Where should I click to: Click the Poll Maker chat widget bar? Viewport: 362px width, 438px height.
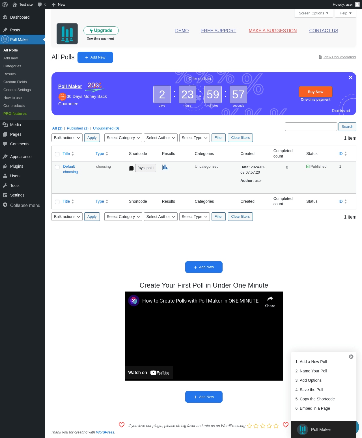click(x=324, y=430)
